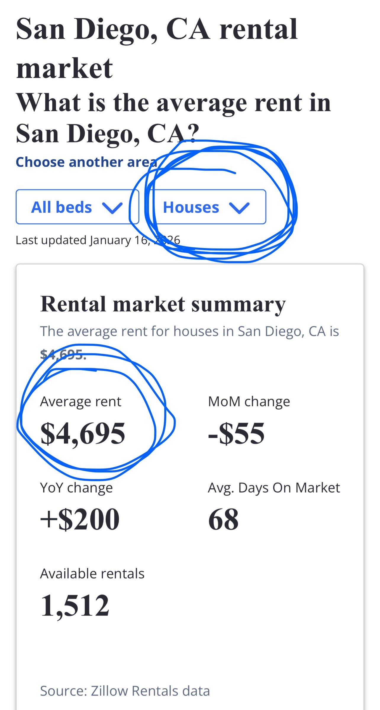Click the Average rent label
Image resolution: width=380 pixels, height=710 pixels.
81,402
